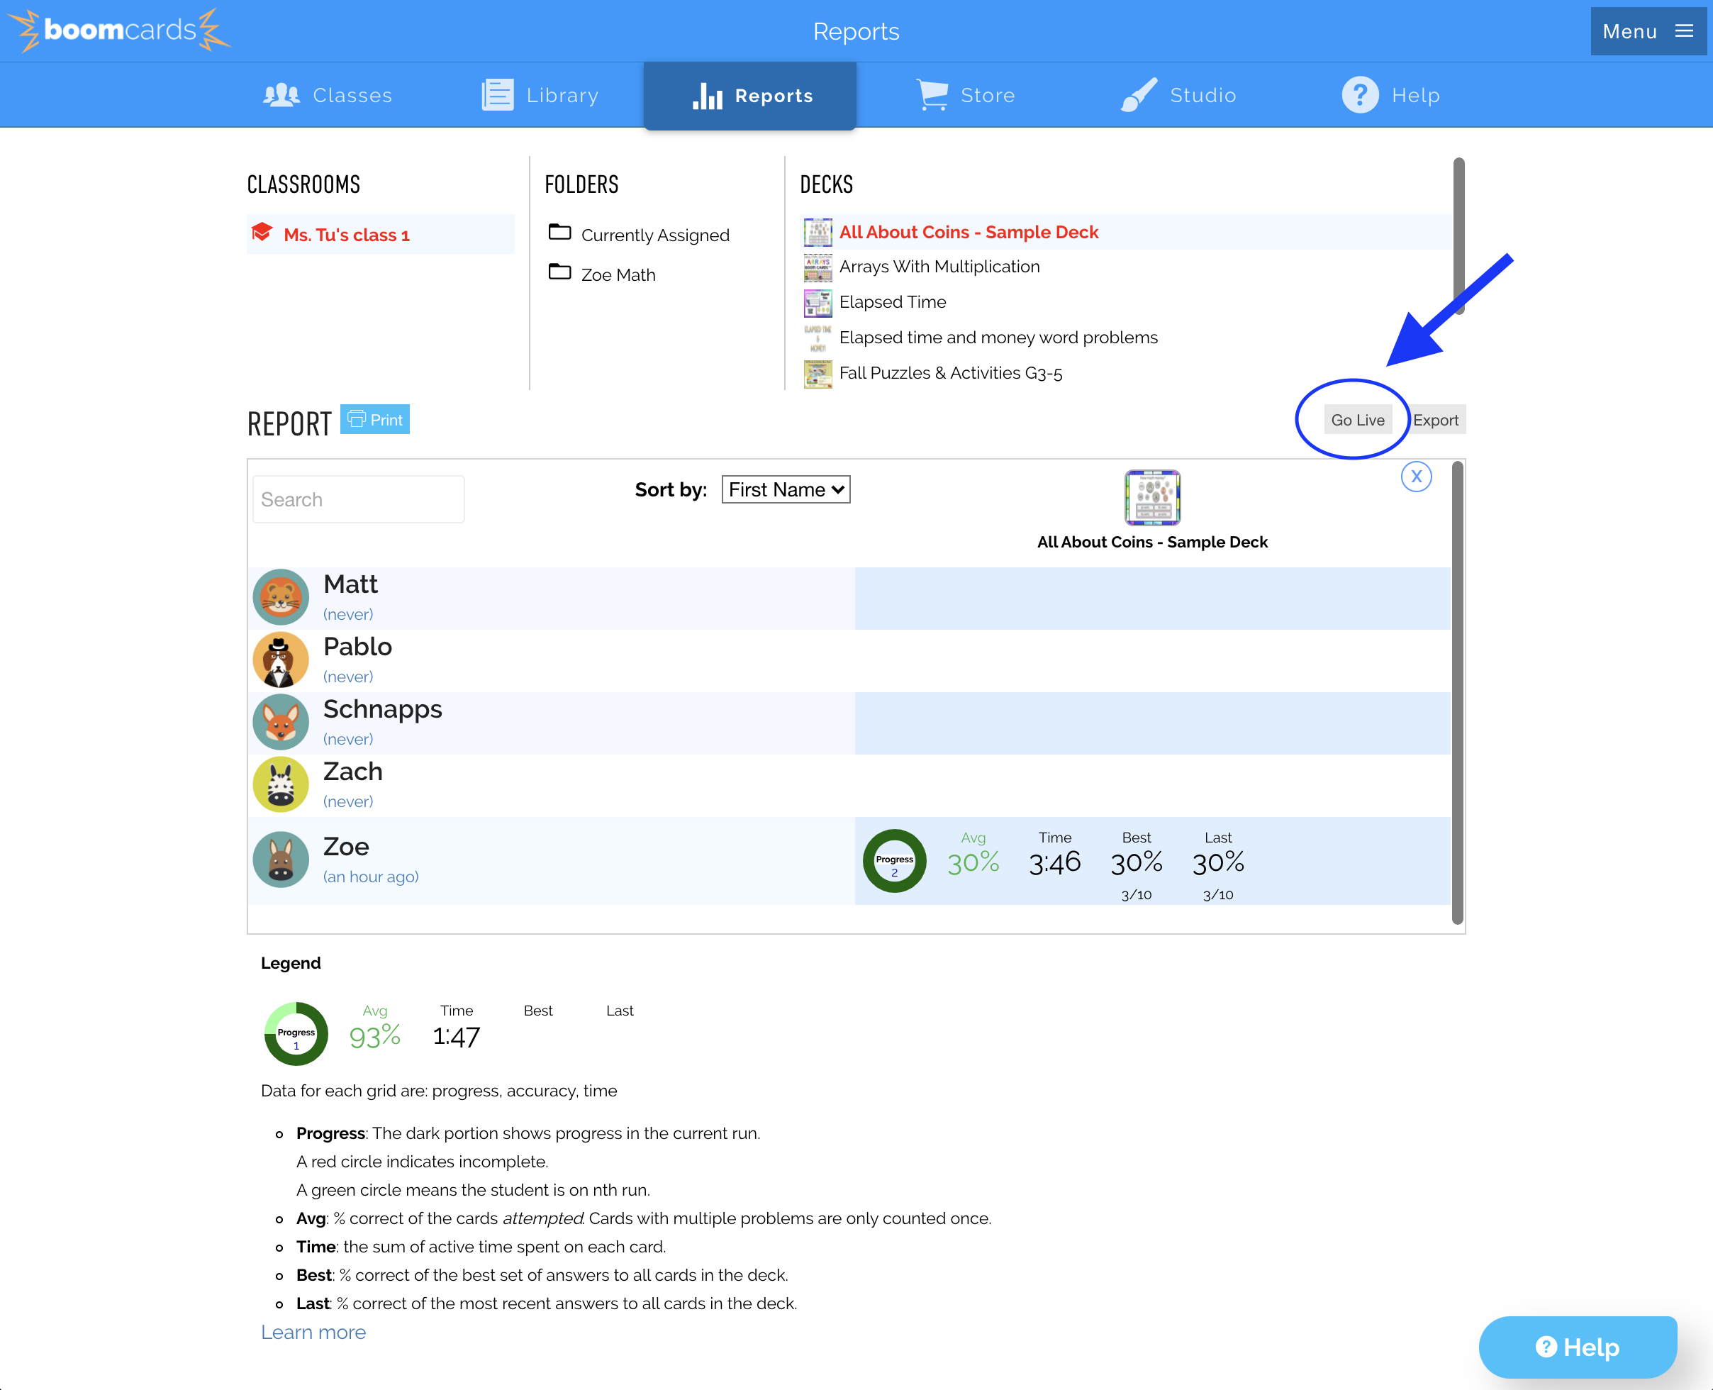Click the Go Live button
The height and width of the screenshot is (1390, 1713).
pos(1358,418)
